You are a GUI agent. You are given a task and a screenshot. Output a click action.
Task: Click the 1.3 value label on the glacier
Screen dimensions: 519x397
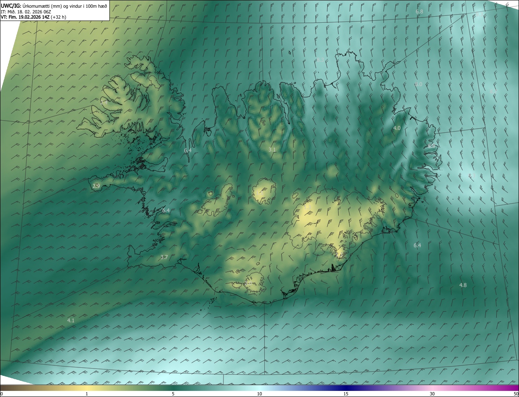coord(307,207)
